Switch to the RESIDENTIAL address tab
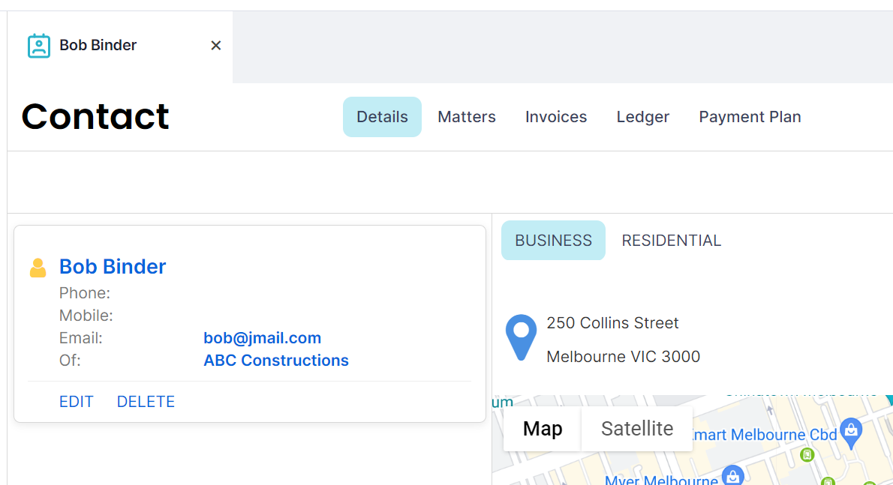The height and width of the screenshot is (485, 893). pos(672,241)
